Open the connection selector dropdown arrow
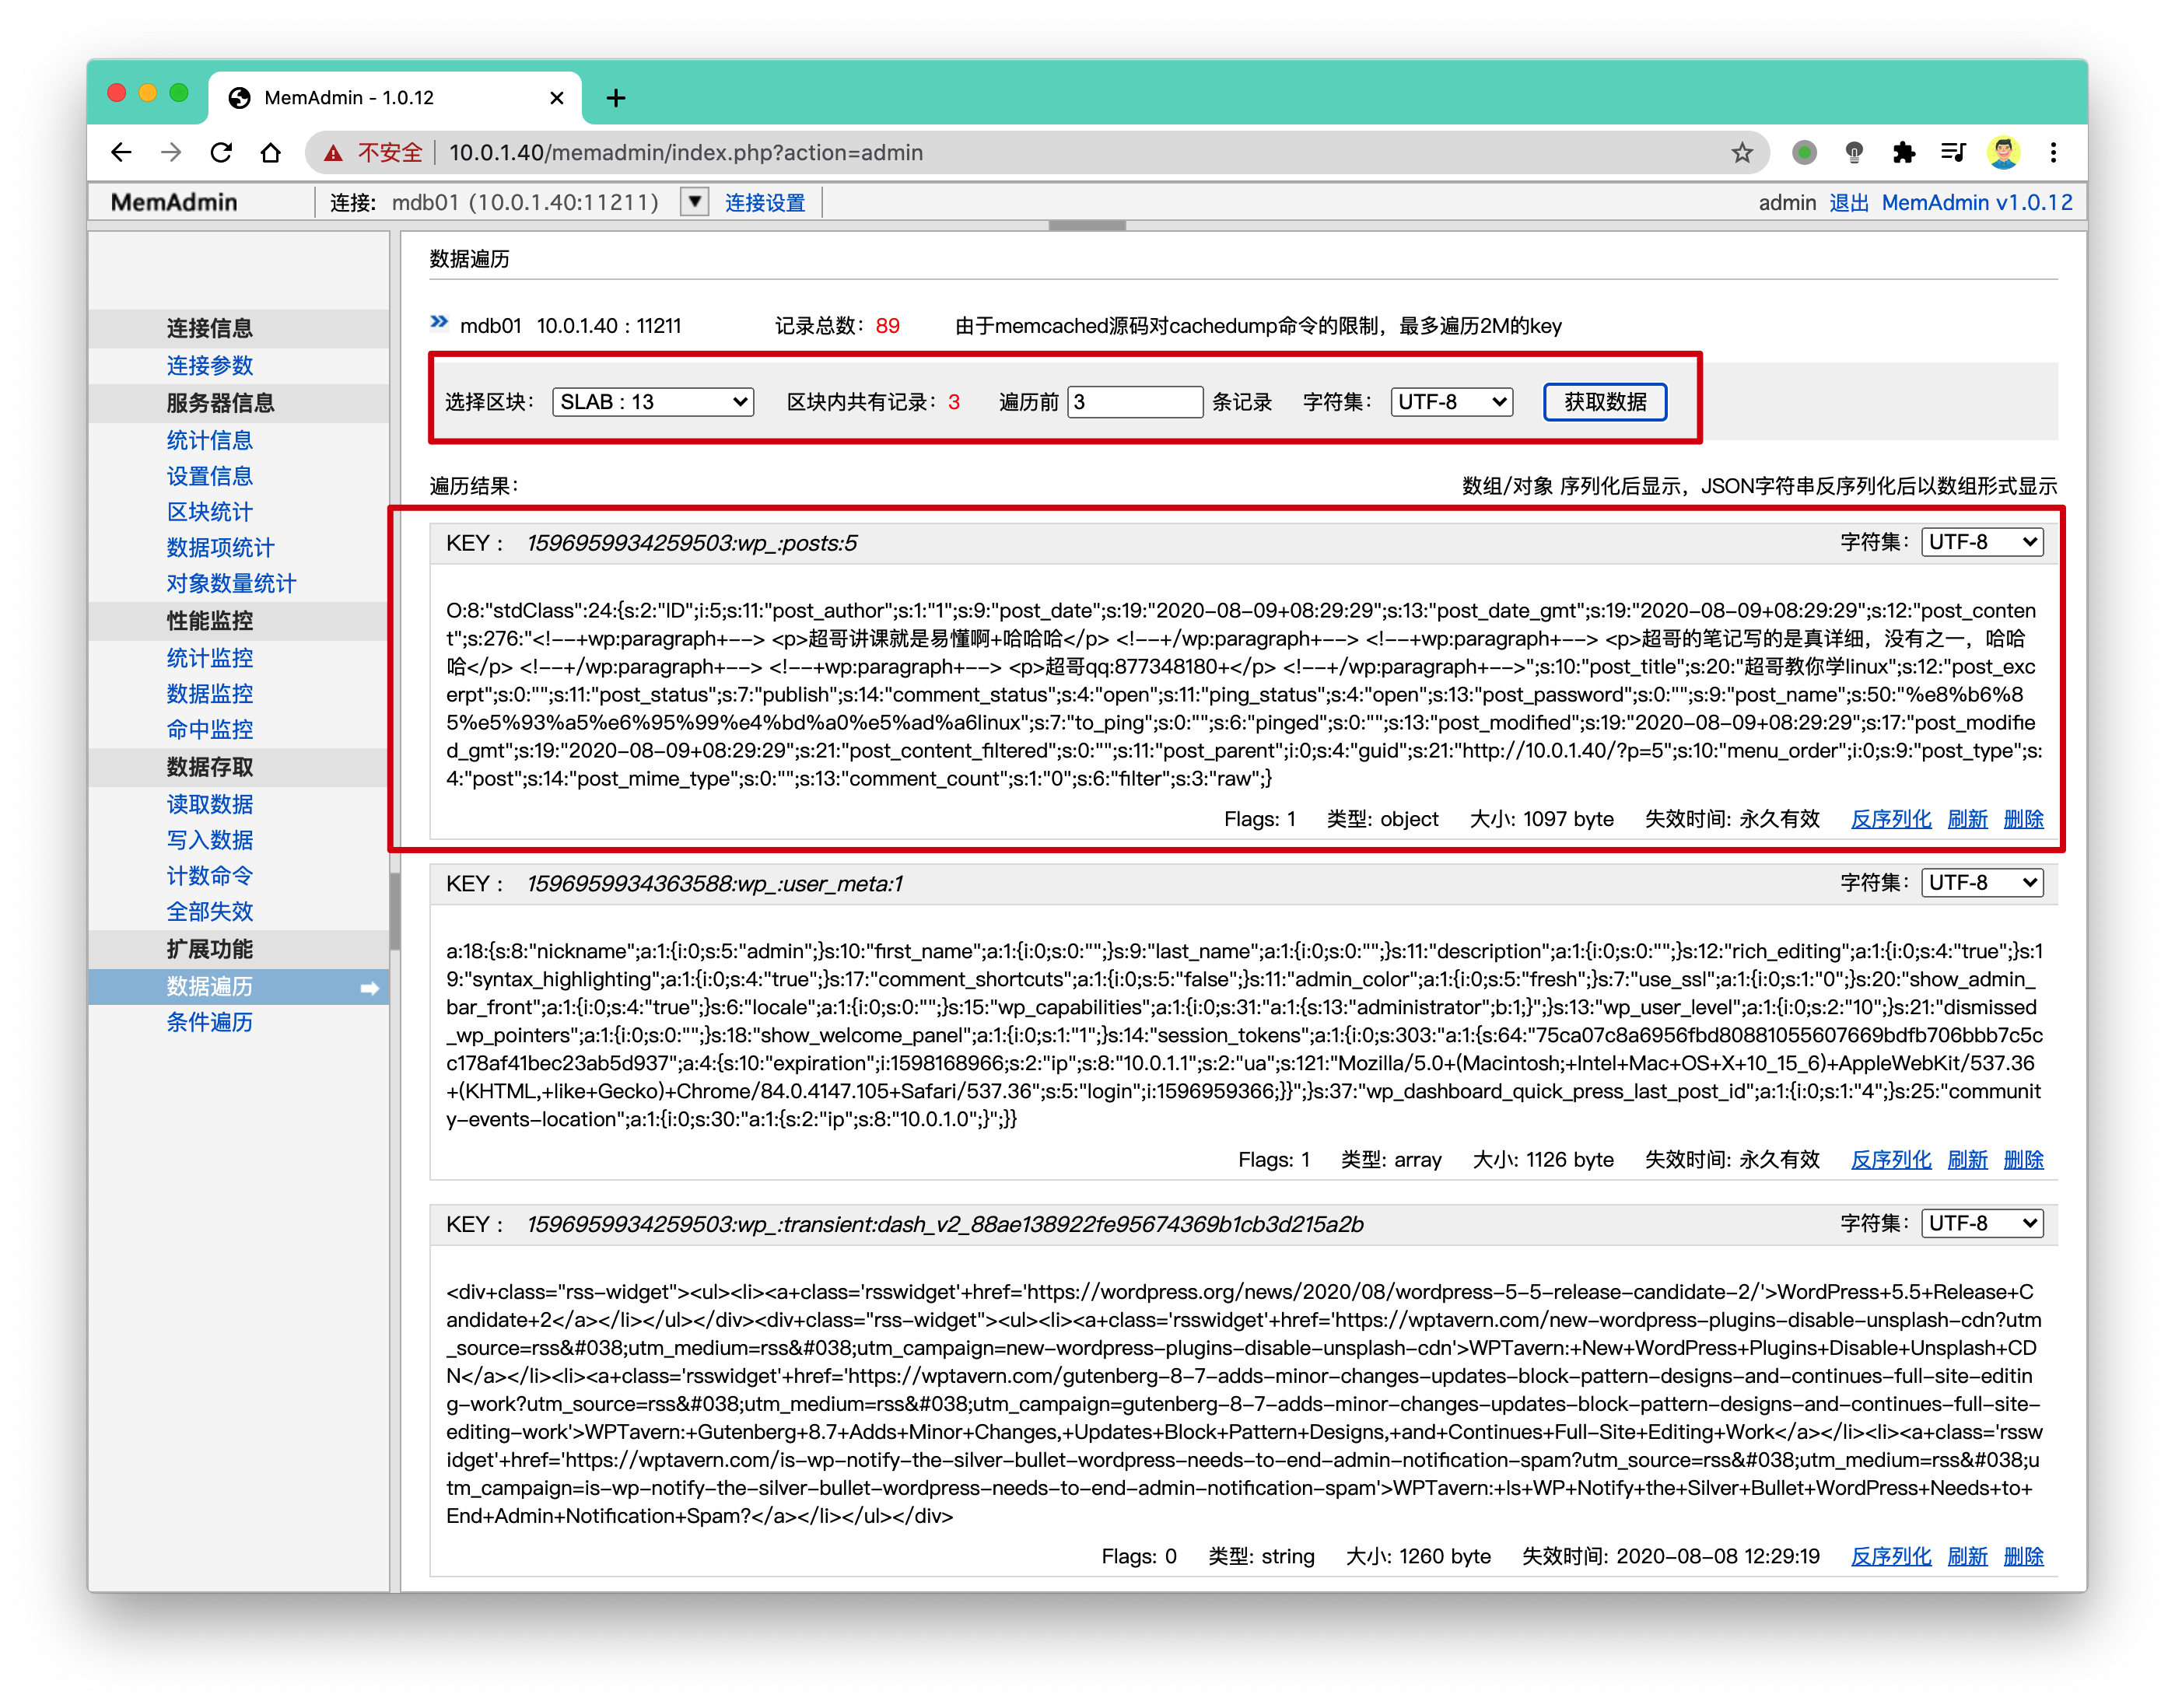The height and width of the screenshot is (1708, 2175). (694, 202)
